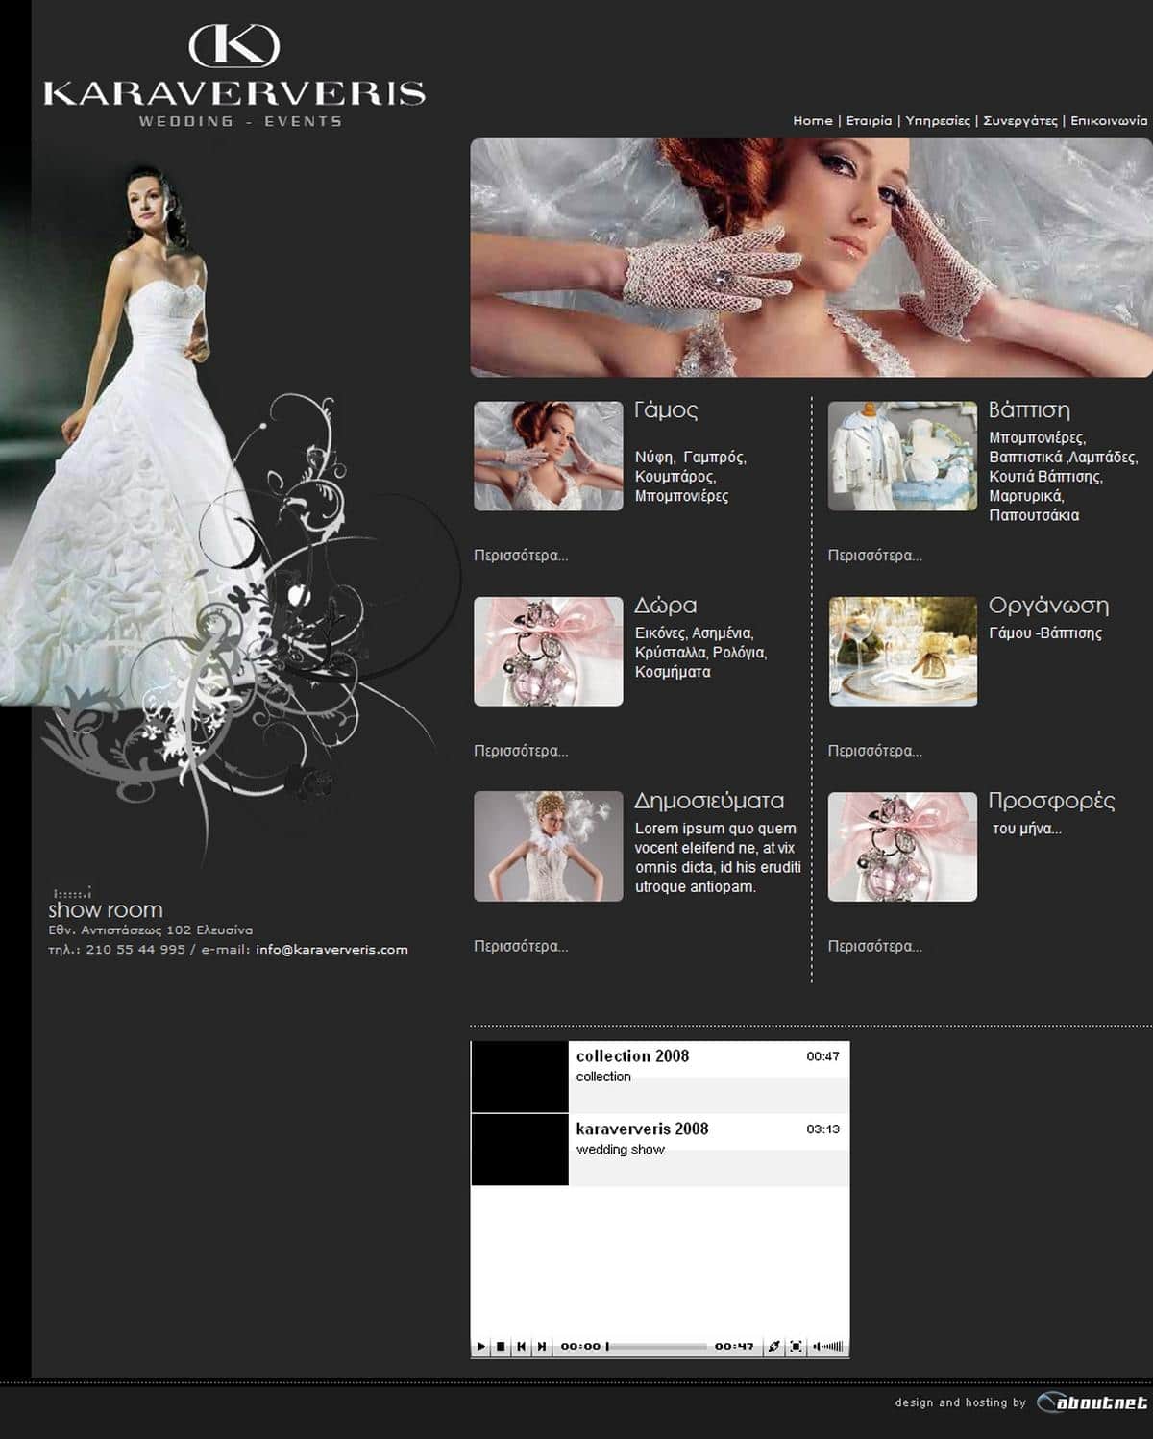Click the address text Εθν. Αντιστάσεως 102 Ελευσίνα

tap(151, 930)
